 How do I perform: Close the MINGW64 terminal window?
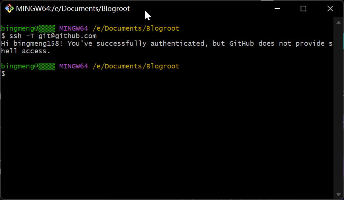point(330,8)
